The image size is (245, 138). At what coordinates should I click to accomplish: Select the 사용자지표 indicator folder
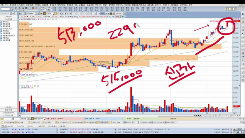(x=5, y=40)
